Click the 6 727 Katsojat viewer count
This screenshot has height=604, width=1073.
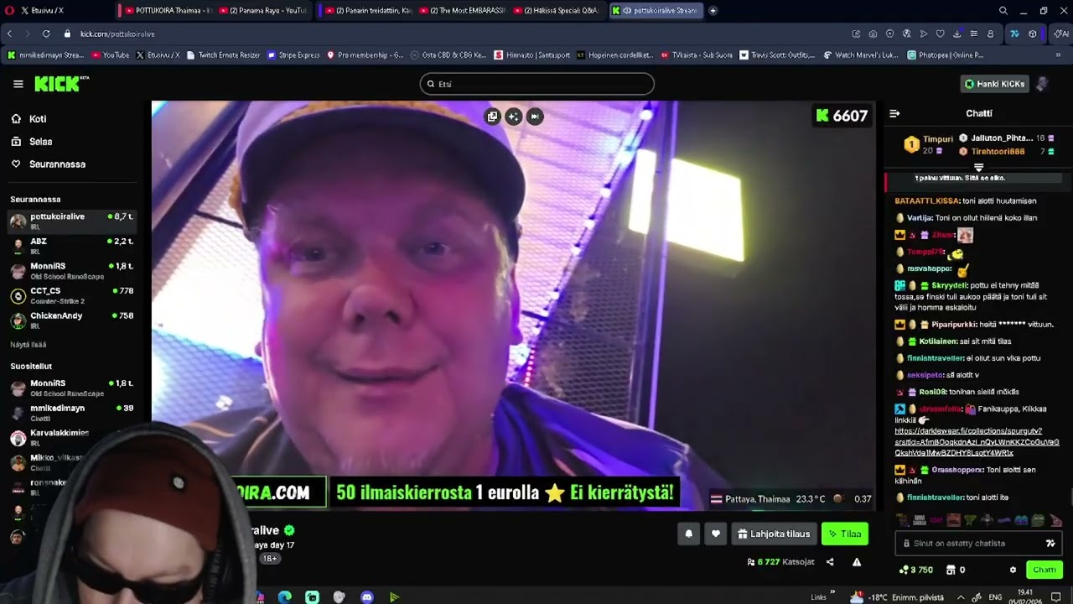(780, 562)
